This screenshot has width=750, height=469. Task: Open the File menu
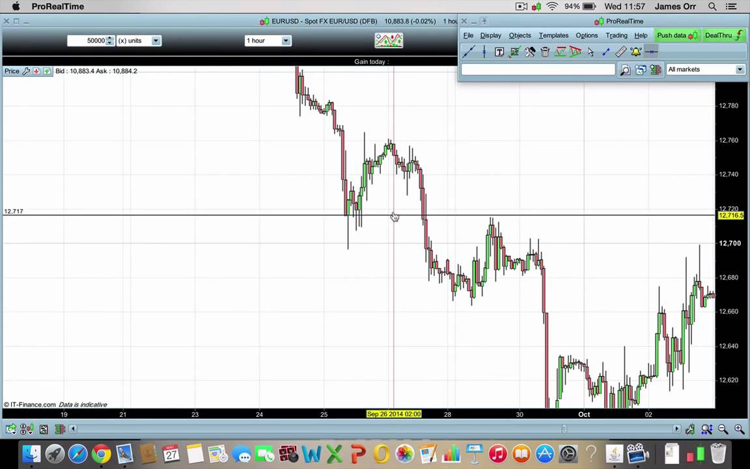(x=468, y=35)
